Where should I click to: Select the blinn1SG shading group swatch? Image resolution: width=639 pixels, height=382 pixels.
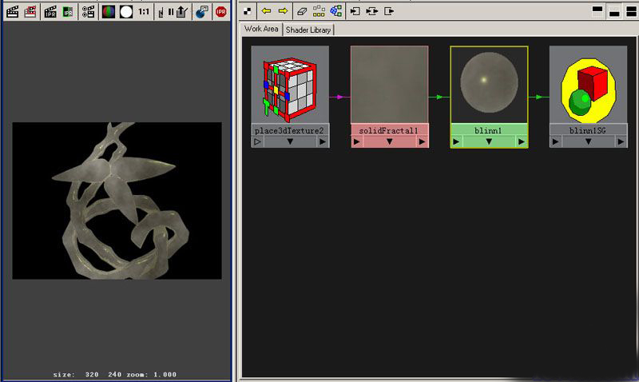click(x=588, y=85)
